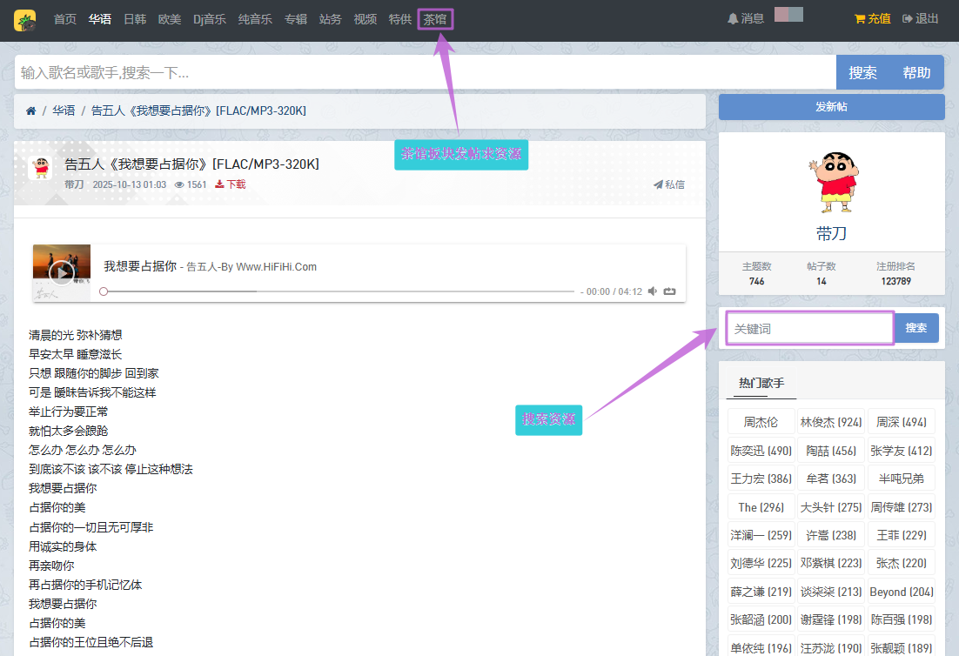
Task: Open the 茶馆 menu item
Action: pos(435,19)
